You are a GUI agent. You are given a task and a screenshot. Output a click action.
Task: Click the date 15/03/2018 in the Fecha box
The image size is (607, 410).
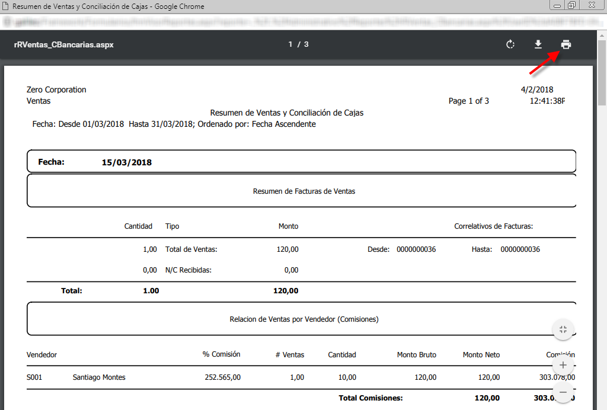coord(126,162)
